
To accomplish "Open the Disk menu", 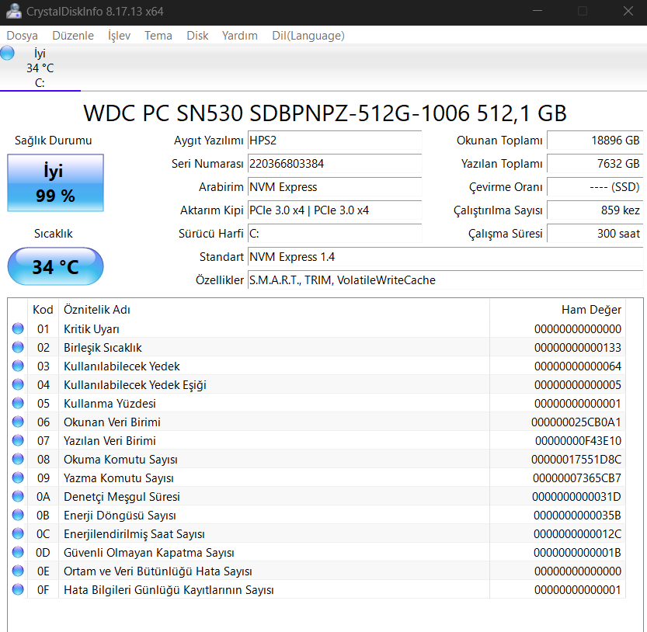I will pyautogui.click(x=197, y=36).
